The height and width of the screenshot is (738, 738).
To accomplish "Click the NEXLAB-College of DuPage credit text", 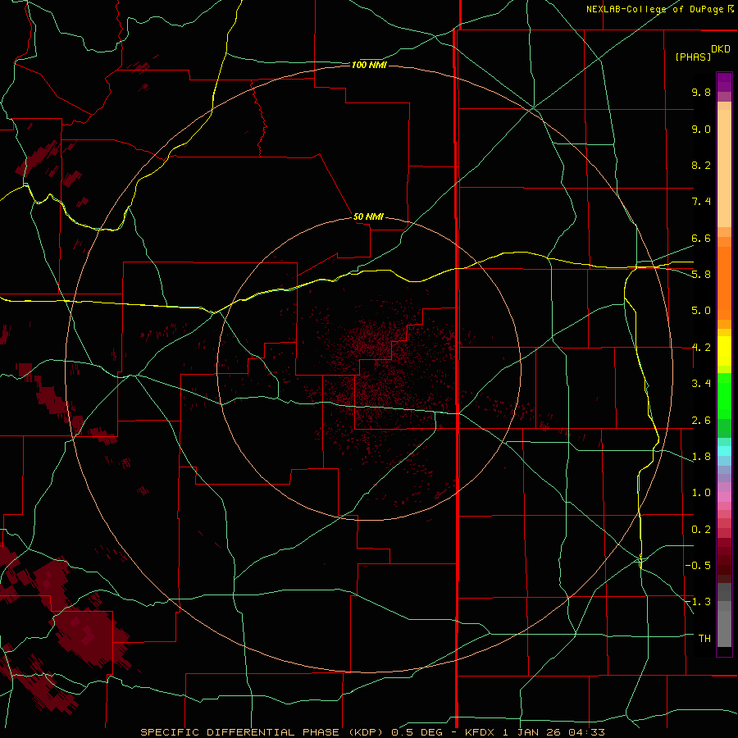I will [x=657, y=9].
